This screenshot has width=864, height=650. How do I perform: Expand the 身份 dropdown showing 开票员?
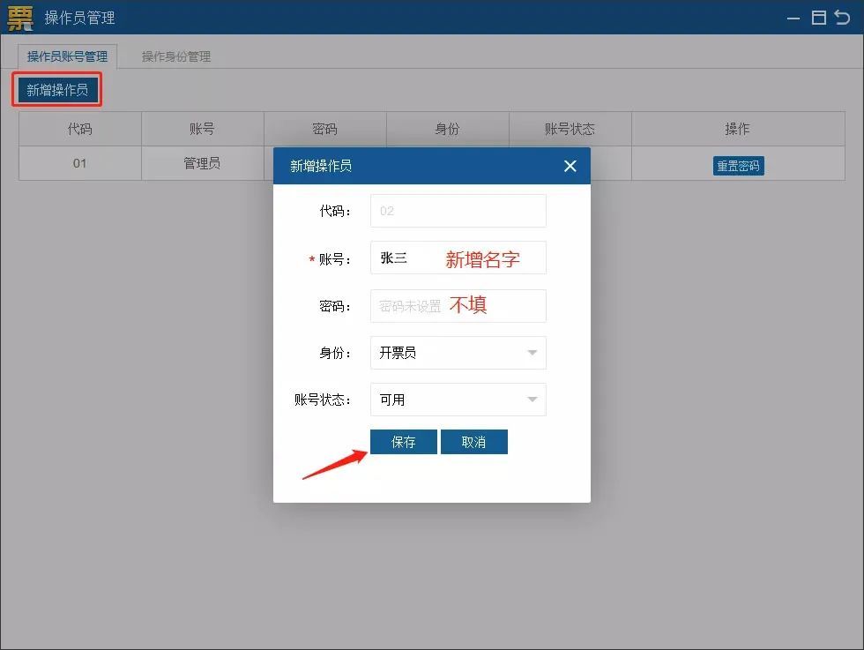tap(458, 353)
